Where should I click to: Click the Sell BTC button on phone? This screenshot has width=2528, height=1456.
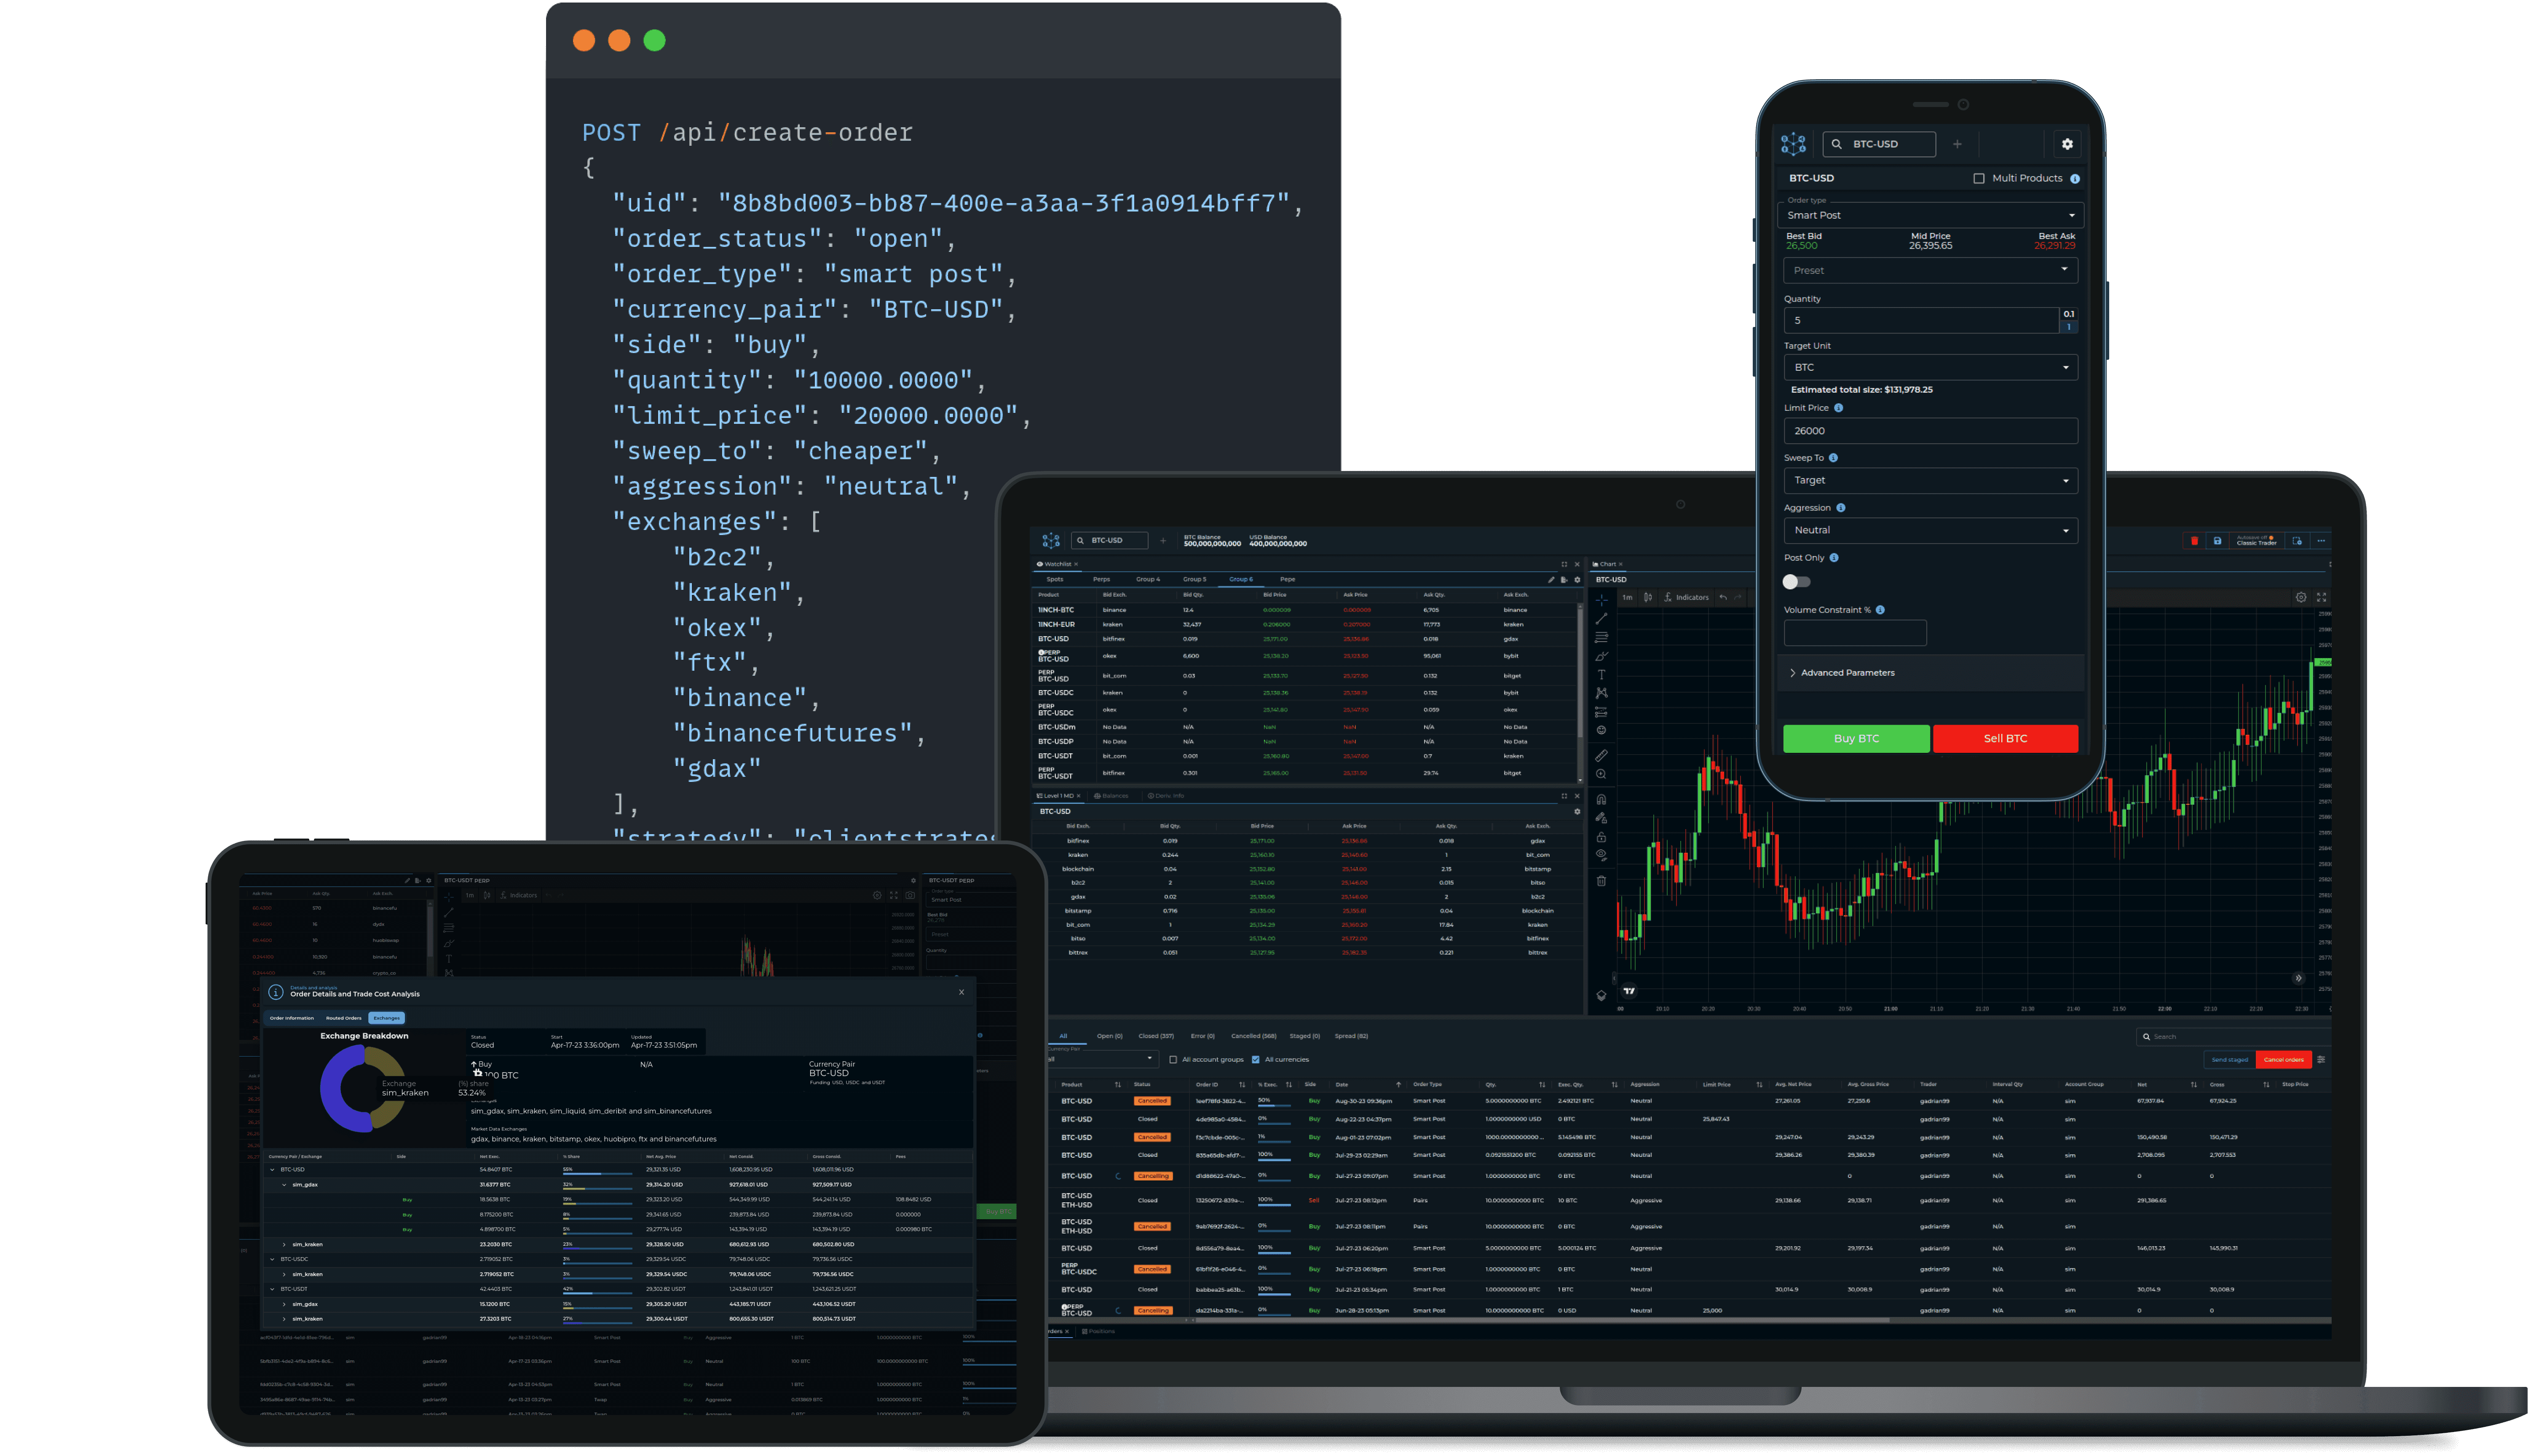pyautogui.click(x=2005, y=739)
